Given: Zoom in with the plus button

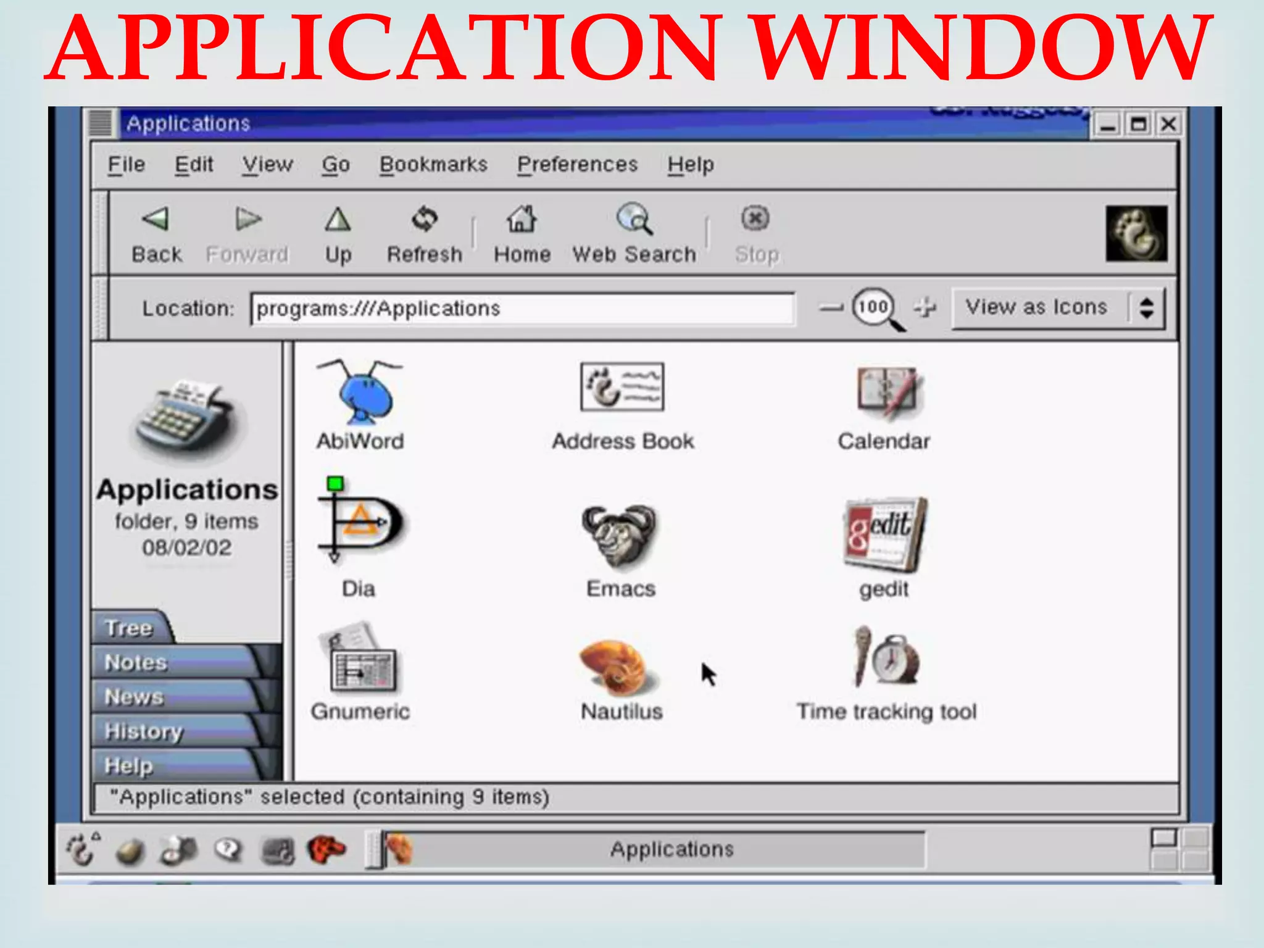Looking at the screenshot, I should point(925,307).
